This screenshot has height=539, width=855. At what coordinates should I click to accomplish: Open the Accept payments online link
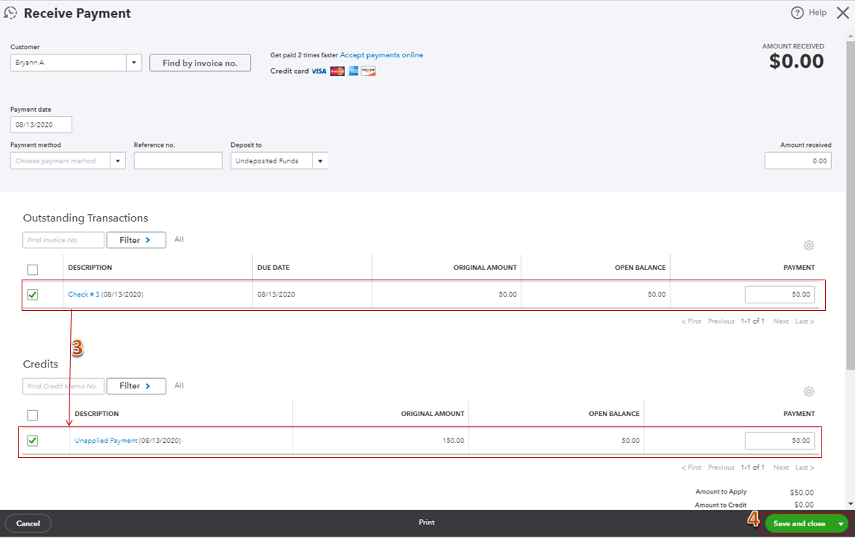381,55
